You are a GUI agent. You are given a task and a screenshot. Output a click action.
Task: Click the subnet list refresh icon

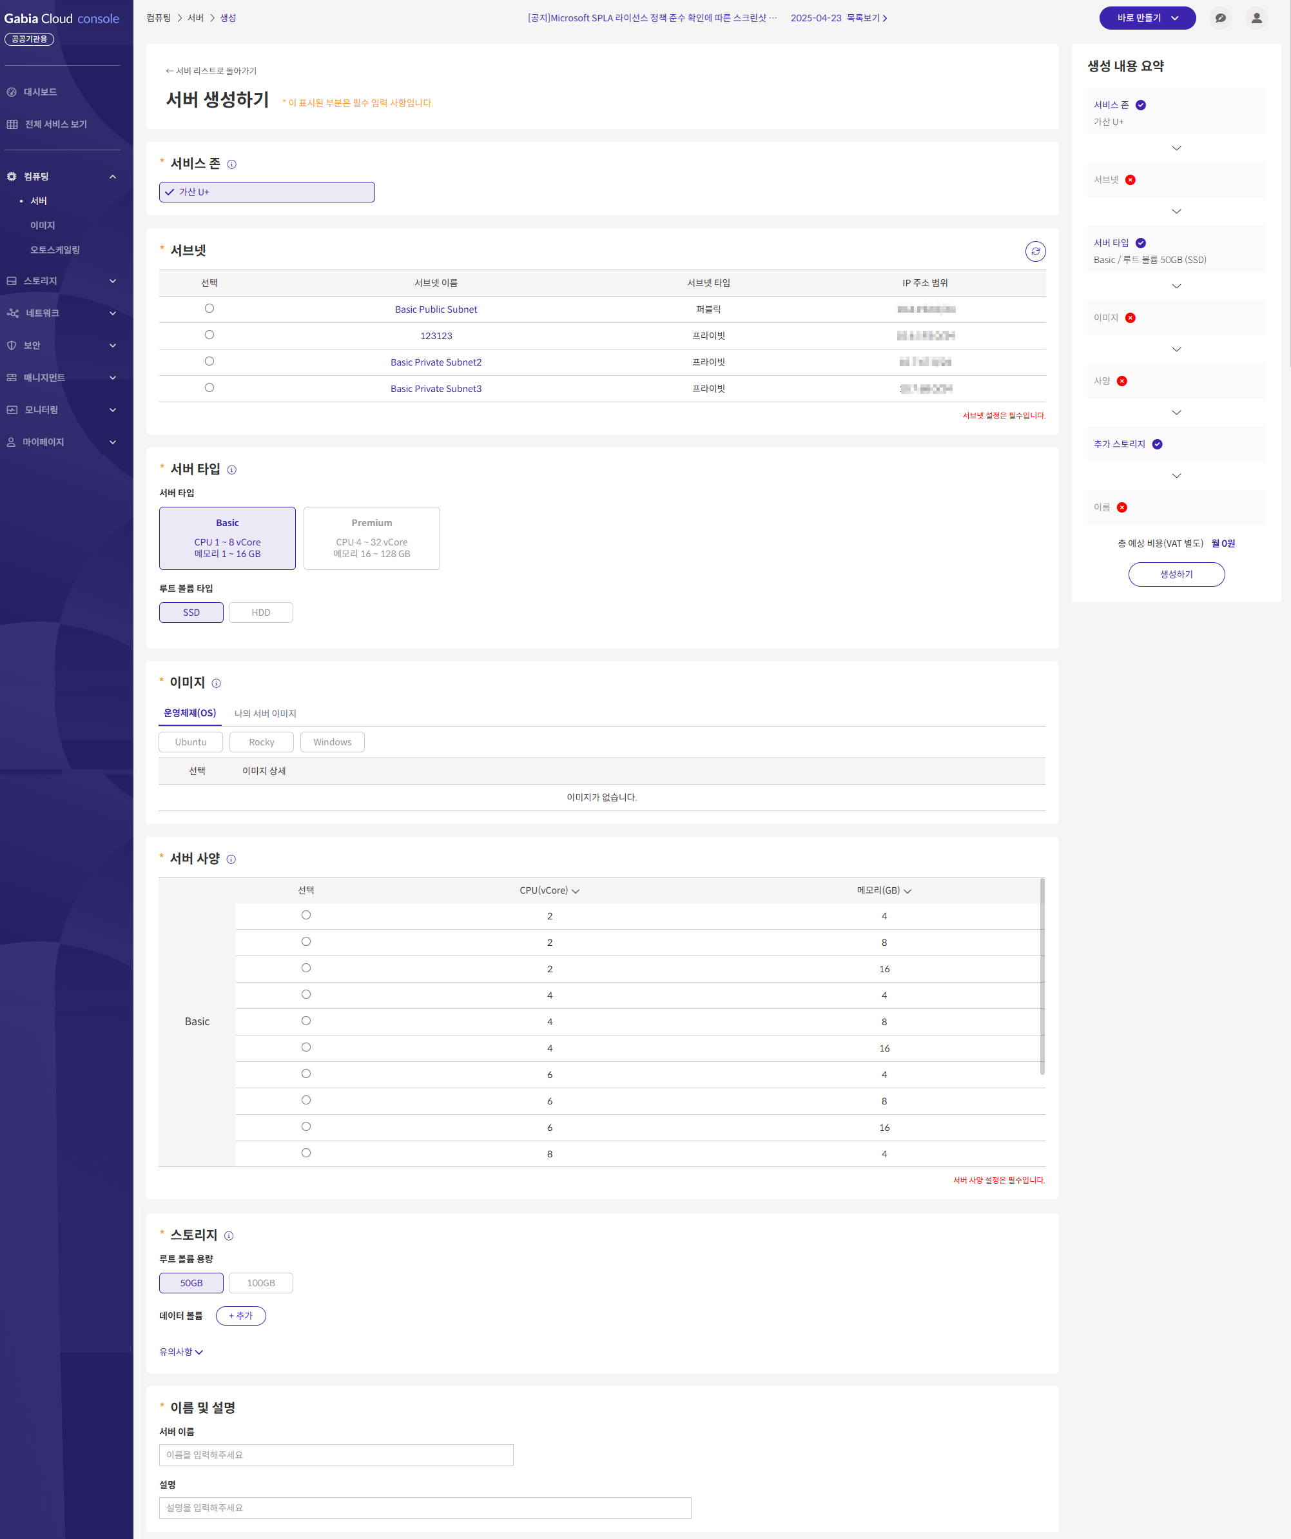tap(1034, 251)
